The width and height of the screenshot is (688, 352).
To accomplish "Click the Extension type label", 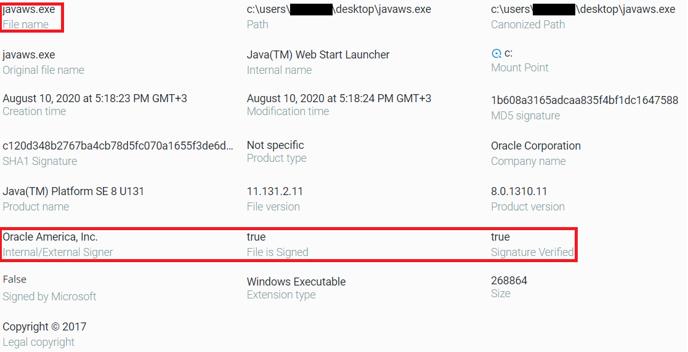I will point(281,295).
